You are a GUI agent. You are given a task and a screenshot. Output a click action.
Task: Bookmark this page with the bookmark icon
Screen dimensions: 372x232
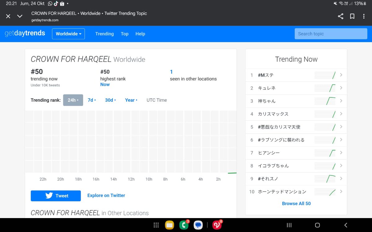352,16
